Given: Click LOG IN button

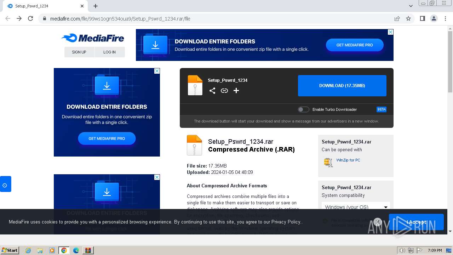Looking at the screenshot, I should click(x=110, y=52).
